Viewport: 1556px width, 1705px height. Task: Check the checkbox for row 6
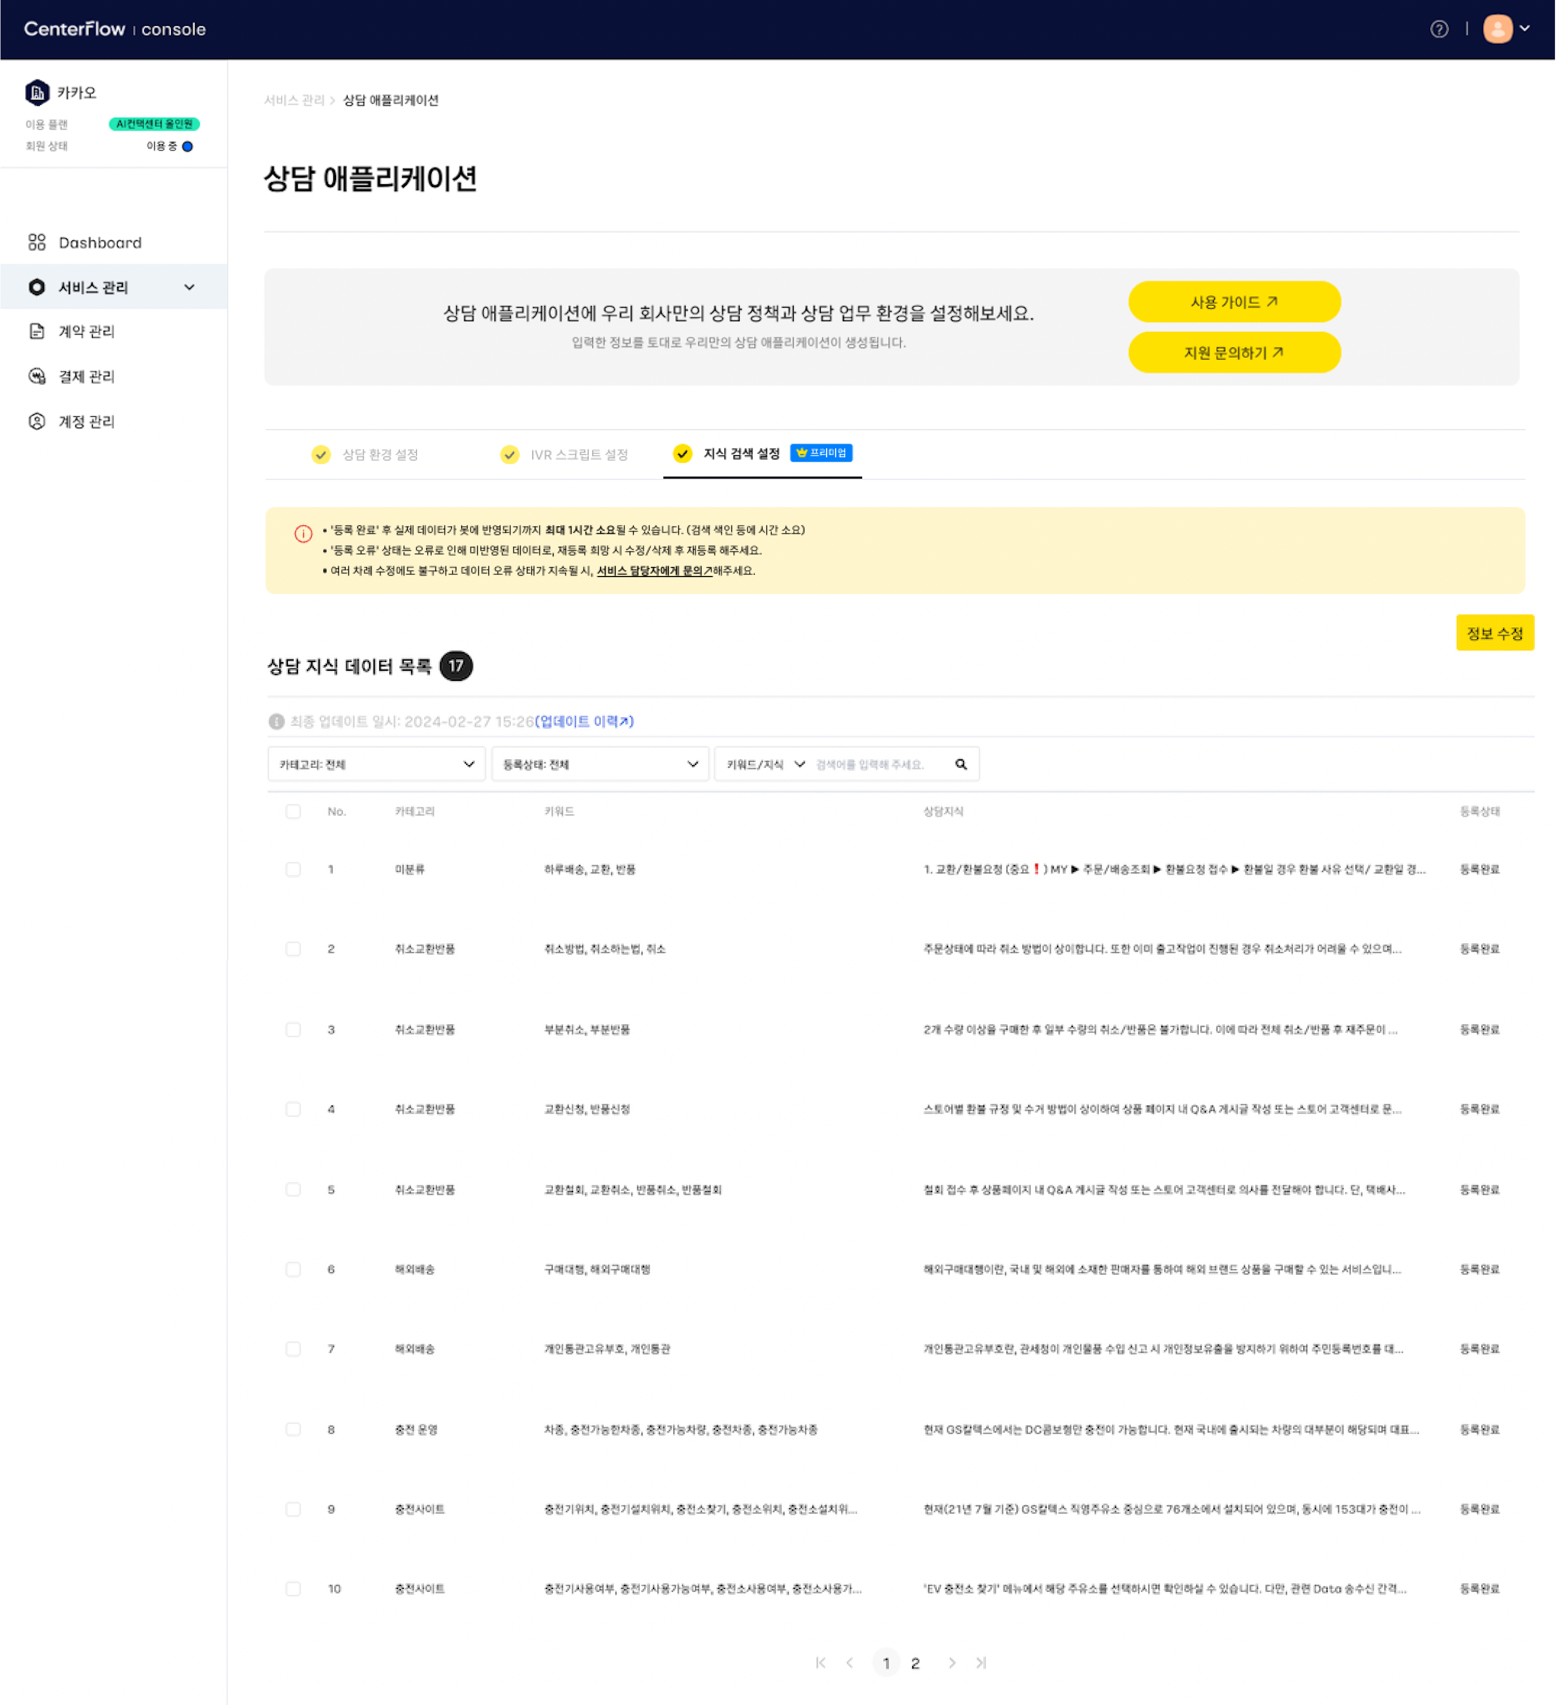tap(293, 1269)
